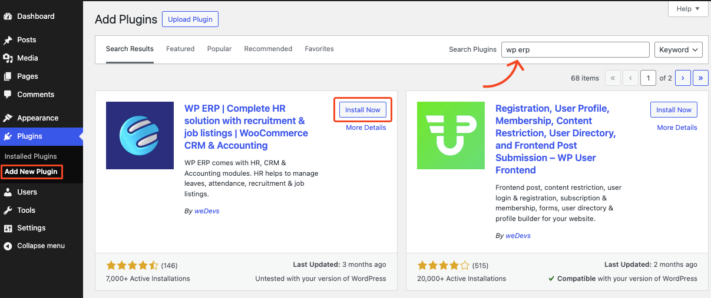Click '7,000+ Active Installations' text
Viewport: 711px width, 298px height.
coord(148,279)
